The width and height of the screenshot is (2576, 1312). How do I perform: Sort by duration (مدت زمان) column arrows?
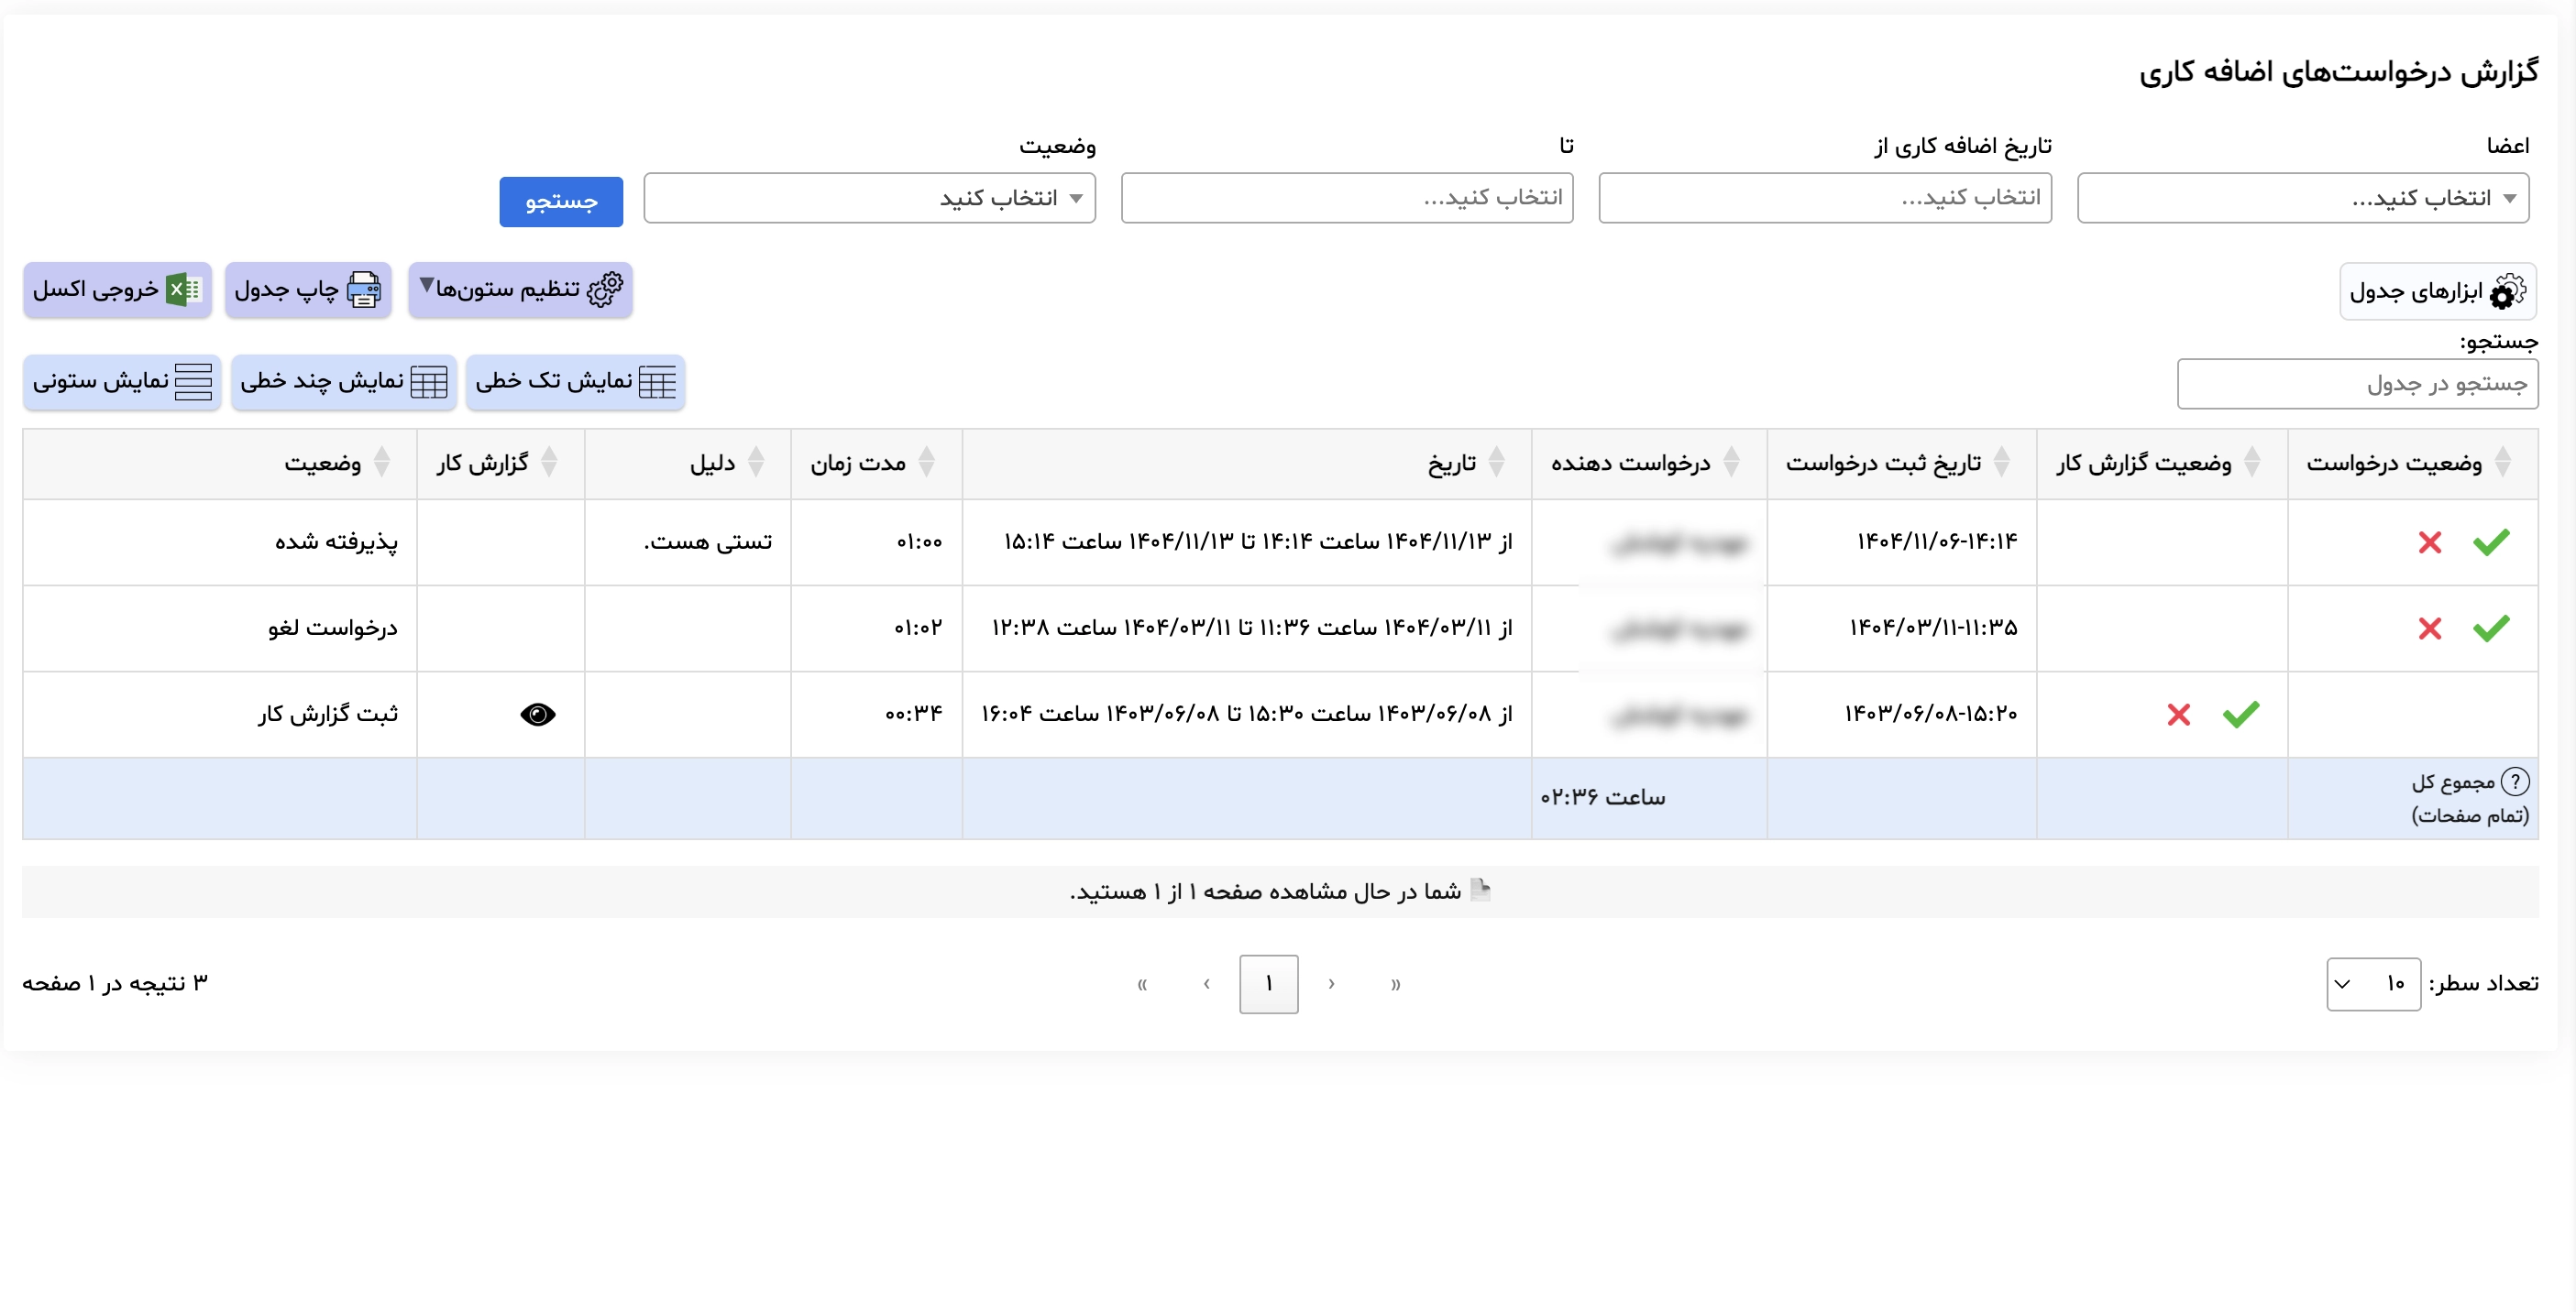[927, 463]
